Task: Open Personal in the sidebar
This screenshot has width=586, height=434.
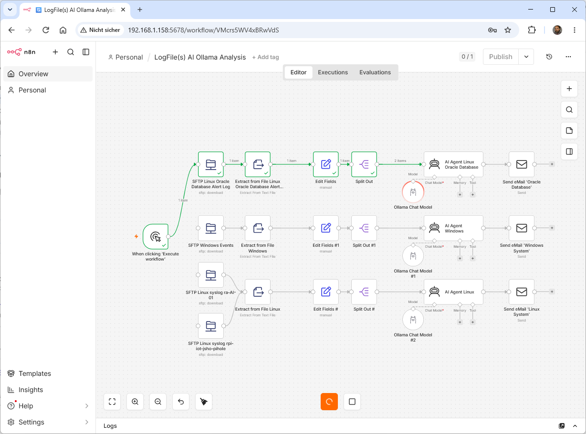Action: (x=48, y=90)
